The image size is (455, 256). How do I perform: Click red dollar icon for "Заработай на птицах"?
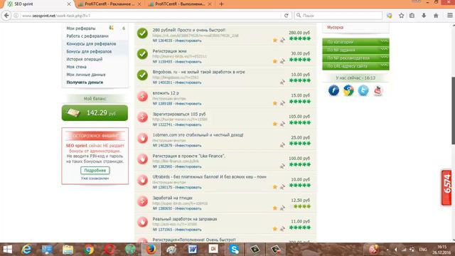142,201
